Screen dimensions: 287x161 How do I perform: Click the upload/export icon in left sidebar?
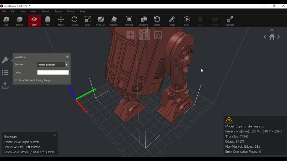(x=5, y=85)
